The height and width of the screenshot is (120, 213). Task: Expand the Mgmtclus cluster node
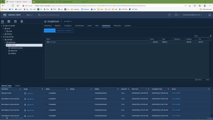tap(5, 42)
